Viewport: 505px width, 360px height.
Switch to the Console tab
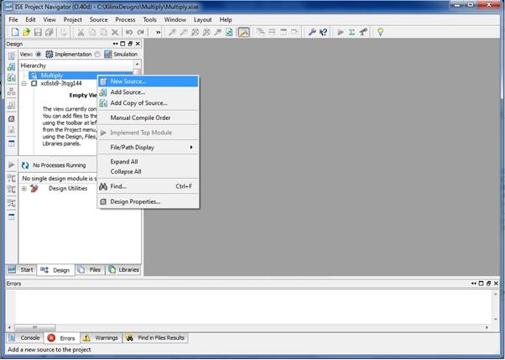coord(24,337)
